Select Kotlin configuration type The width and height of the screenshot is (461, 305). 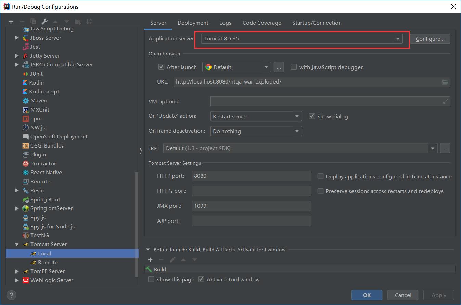[x=36, y=82]
